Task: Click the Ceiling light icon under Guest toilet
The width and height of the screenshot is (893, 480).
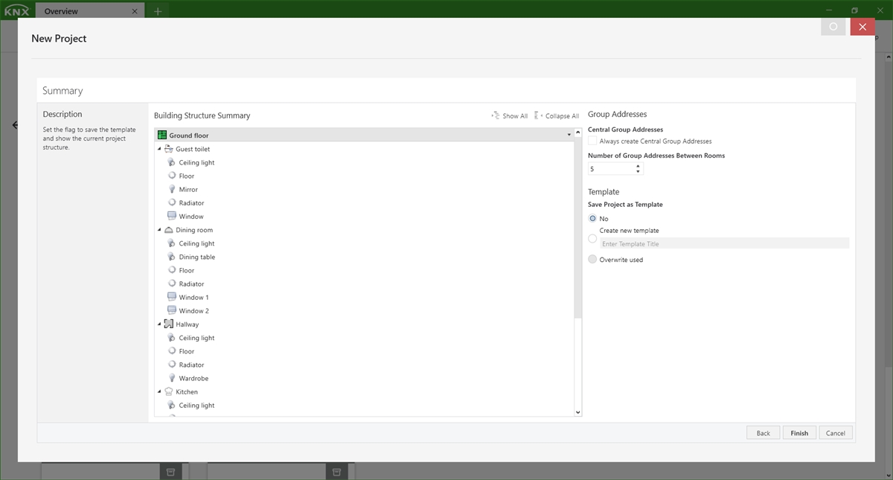Action: (x=171, y=162)
